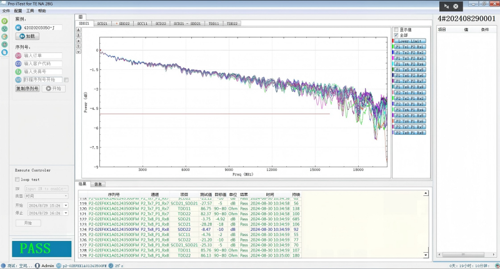Click the Admin user icon in status bar

(x=36, y=265)
